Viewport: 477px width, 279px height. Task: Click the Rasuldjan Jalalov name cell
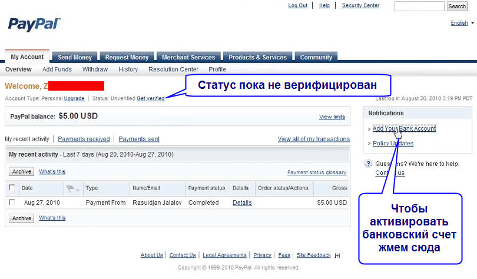pos(157,202)
